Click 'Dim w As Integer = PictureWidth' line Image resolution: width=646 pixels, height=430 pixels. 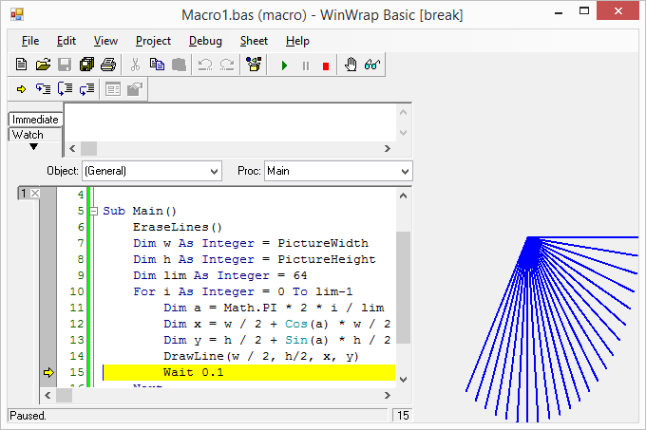[x=251, y=243]
